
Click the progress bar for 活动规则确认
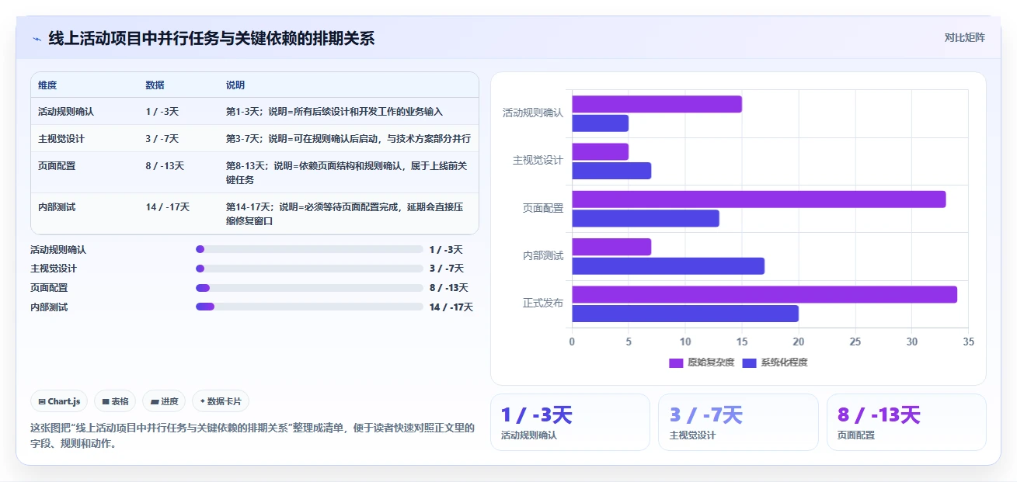(309, 249)
